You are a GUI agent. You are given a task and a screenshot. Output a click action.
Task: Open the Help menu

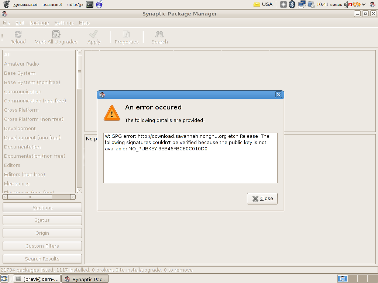(x=84, y=22)
